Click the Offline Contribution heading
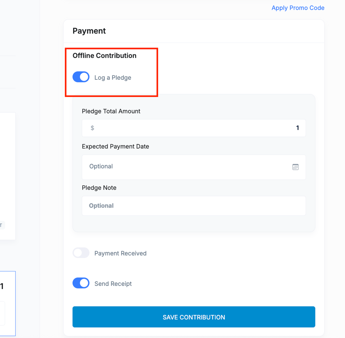345x338 pixels. pyautogui.click(x=105, y=56)
